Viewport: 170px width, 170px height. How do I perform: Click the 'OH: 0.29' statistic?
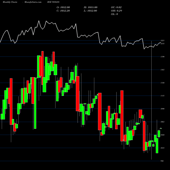[117, 11]
